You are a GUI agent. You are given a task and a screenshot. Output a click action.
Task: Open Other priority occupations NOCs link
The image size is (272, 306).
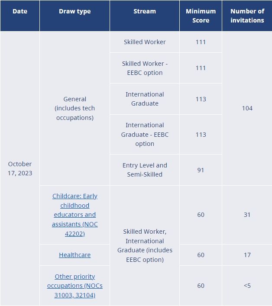coord(75,286)
